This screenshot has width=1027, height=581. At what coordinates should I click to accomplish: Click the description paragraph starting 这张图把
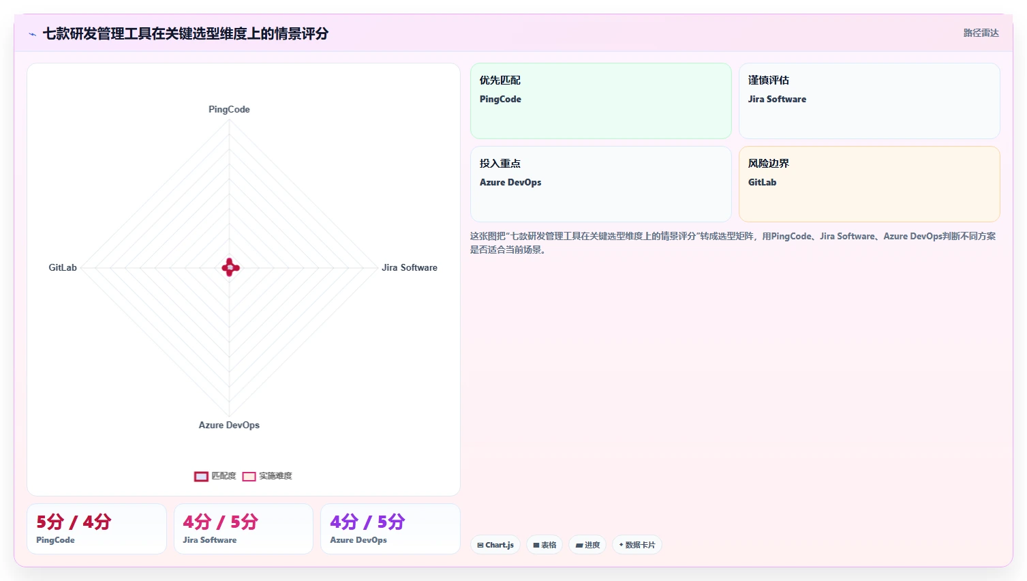tap(733, 243)
